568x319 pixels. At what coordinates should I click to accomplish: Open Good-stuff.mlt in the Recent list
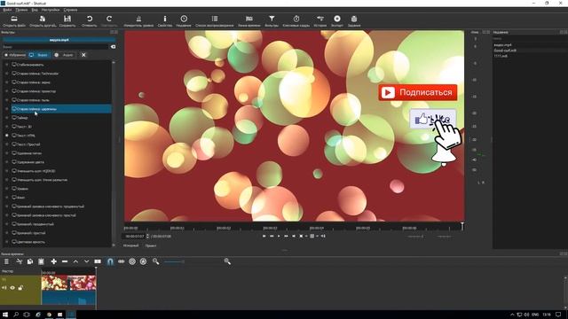click(x=505, y=51)
